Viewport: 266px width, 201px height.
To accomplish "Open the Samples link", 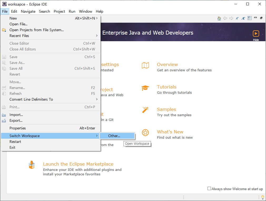I will [x=166, y=109].
